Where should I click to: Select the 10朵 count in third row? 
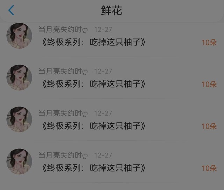(209, 126)
